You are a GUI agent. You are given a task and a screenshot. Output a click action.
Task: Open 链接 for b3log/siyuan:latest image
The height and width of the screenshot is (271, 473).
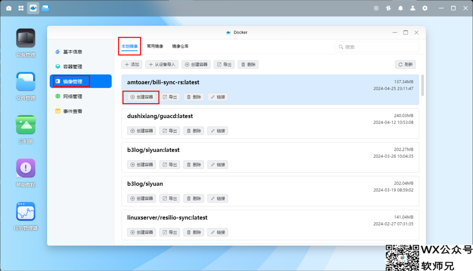pos(218,165)
